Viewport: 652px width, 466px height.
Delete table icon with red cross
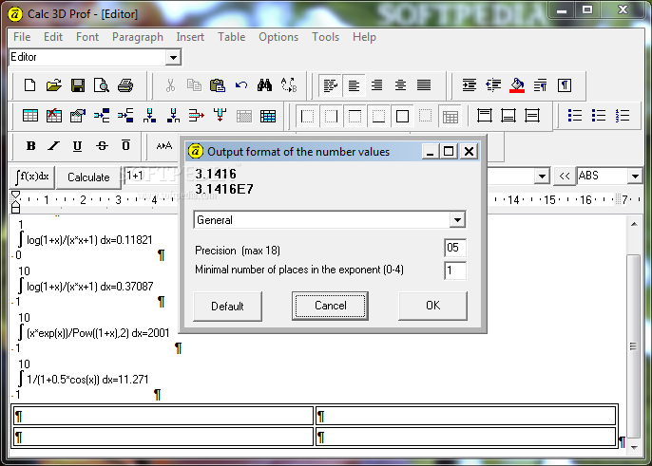53,116
